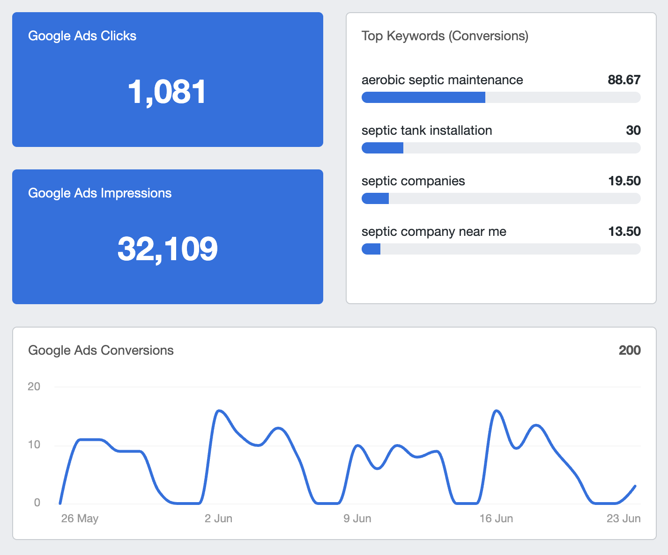Image resolution: width=668 pixels, height=555 pixels.
Task: Click the 9 Jun axis label
Action: tap(357, 518)
